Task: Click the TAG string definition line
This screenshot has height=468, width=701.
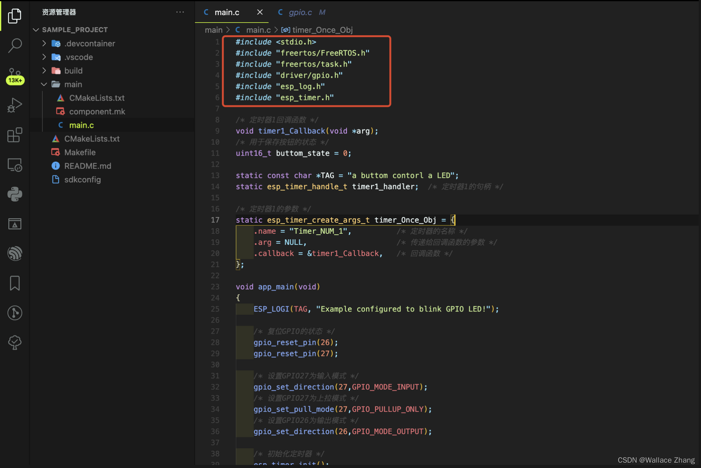Action: (x=347, y=175)
